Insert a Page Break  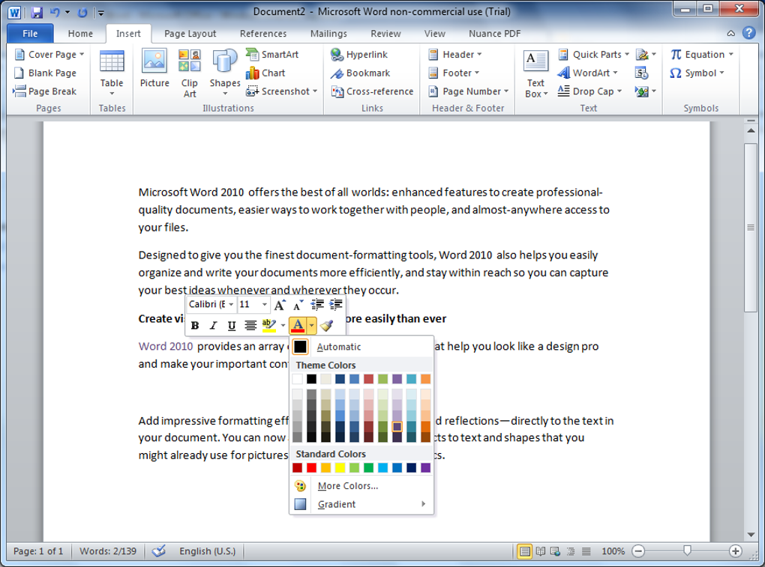[x=45, y=91]
